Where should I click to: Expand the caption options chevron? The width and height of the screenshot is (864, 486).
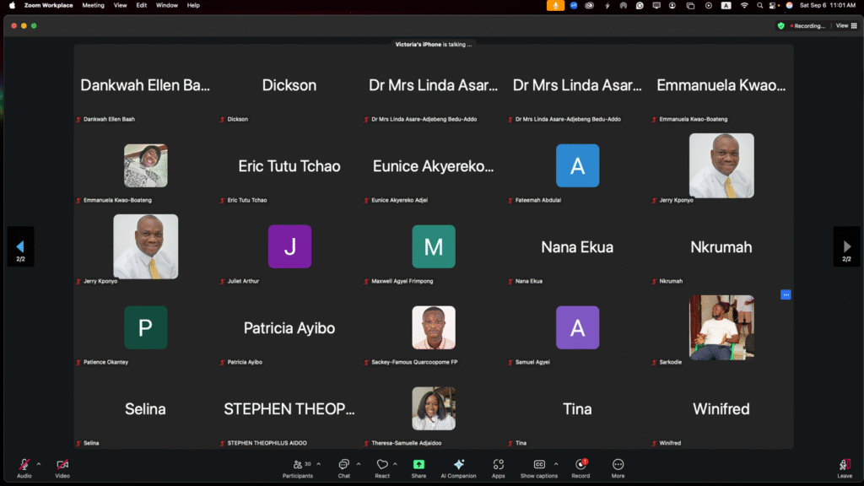pos(556,463)
